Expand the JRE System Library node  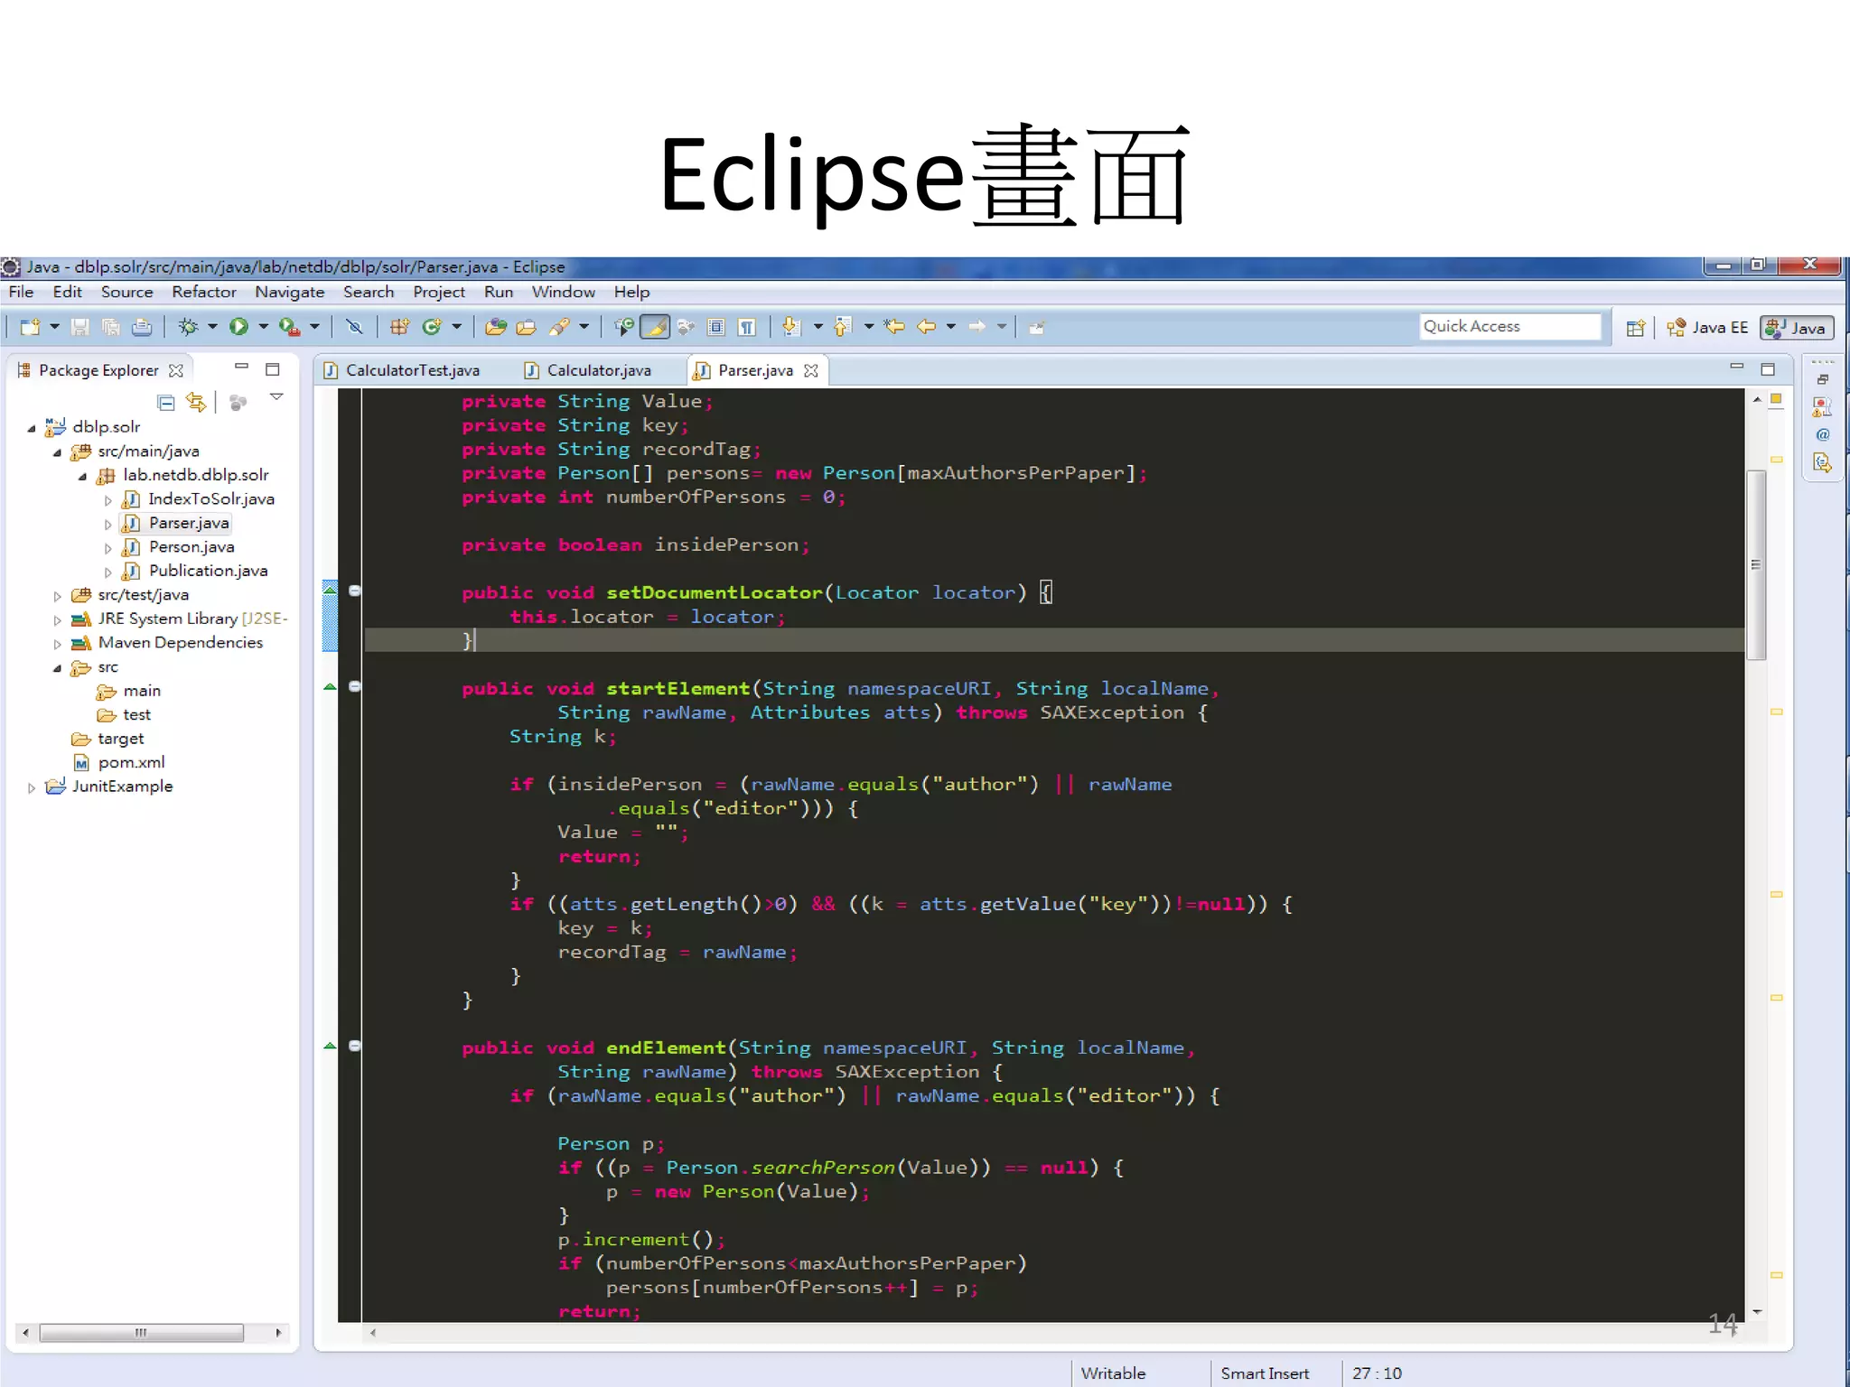click(x=57, y=620)
